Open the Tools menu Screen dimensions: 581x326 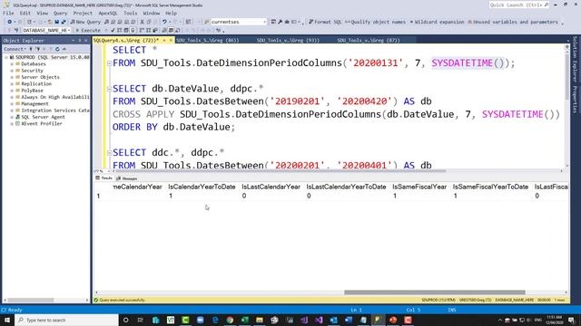pos(130,13)
